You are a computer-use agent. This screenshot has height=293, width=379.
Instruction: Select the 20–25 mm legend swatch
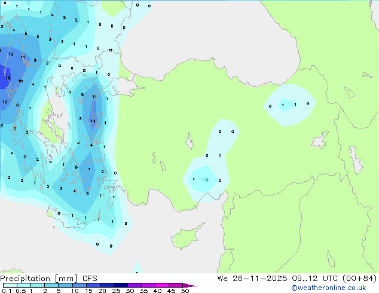coord(107,285)
